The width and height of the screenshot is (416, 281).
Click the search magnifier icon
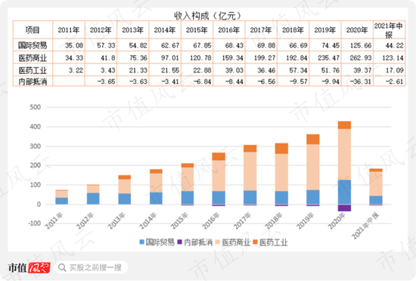[62, 267]
